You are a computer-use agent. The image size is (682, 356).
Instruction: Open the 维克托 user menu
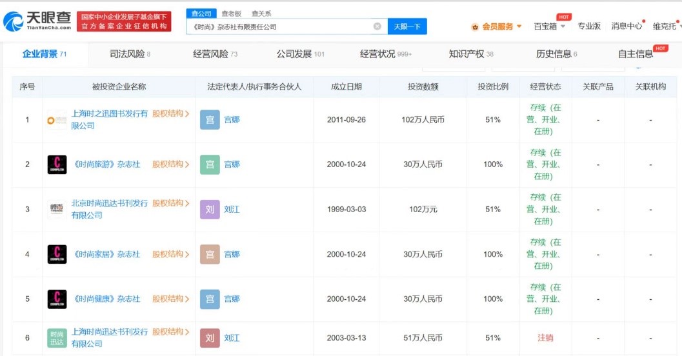click(x=665, y=26)
